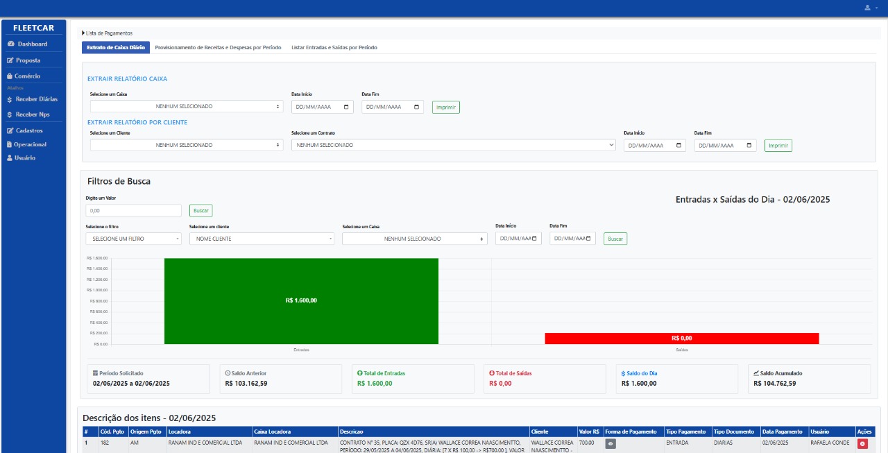This screenshot has width=888, height=453.
Task: Click the chart icon beside Saldo Acumulado
Action: [756, 373]
